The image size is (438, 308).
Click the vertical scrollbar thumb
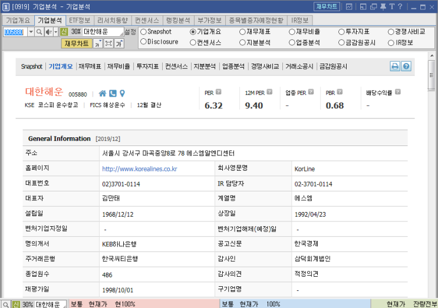pos(432,75)
